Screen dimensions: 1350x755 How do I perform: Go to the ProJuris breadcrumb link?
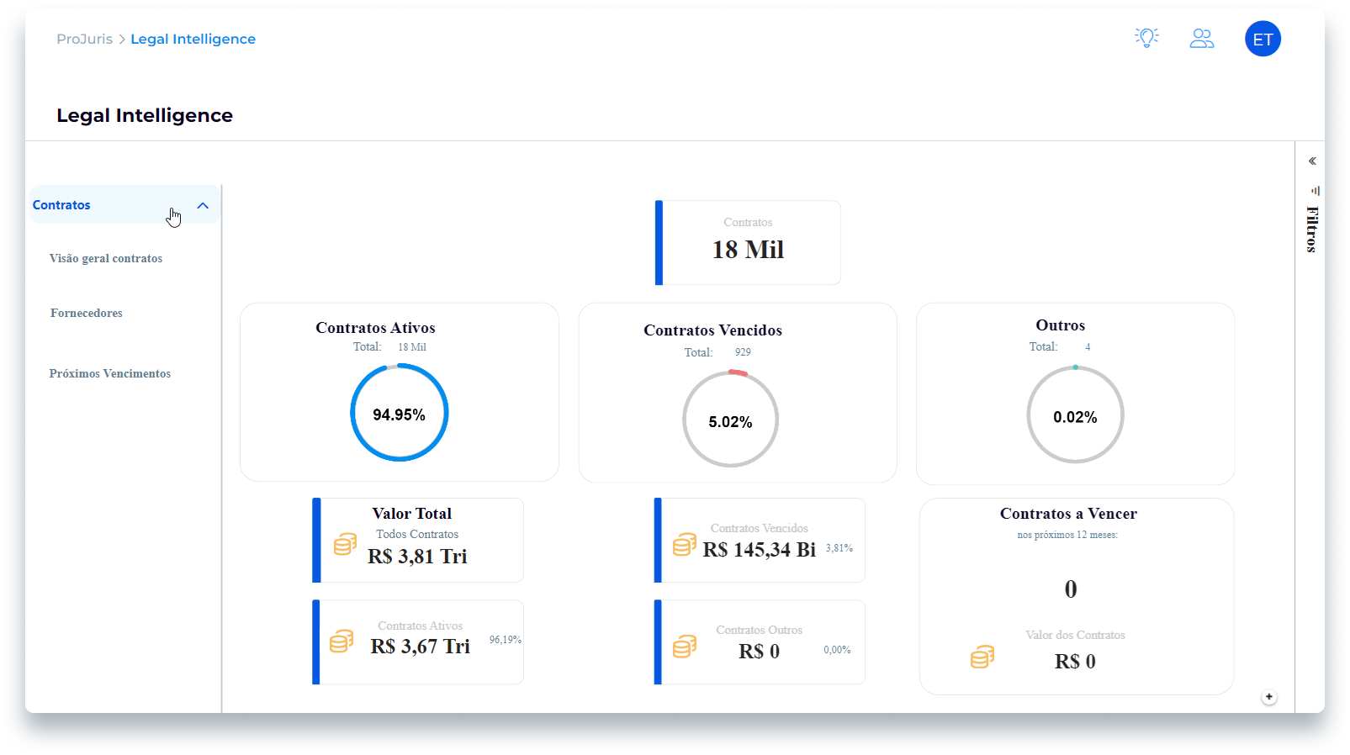[84, 39]
